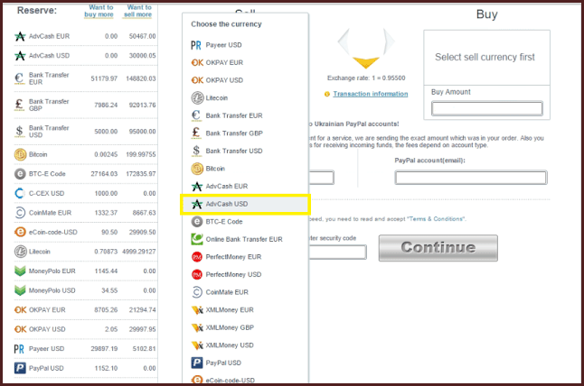Pick Online Bank Transfer EUR menu entry
The height and width of the screenshot is (386, 584).
click(x=245, y=239)
